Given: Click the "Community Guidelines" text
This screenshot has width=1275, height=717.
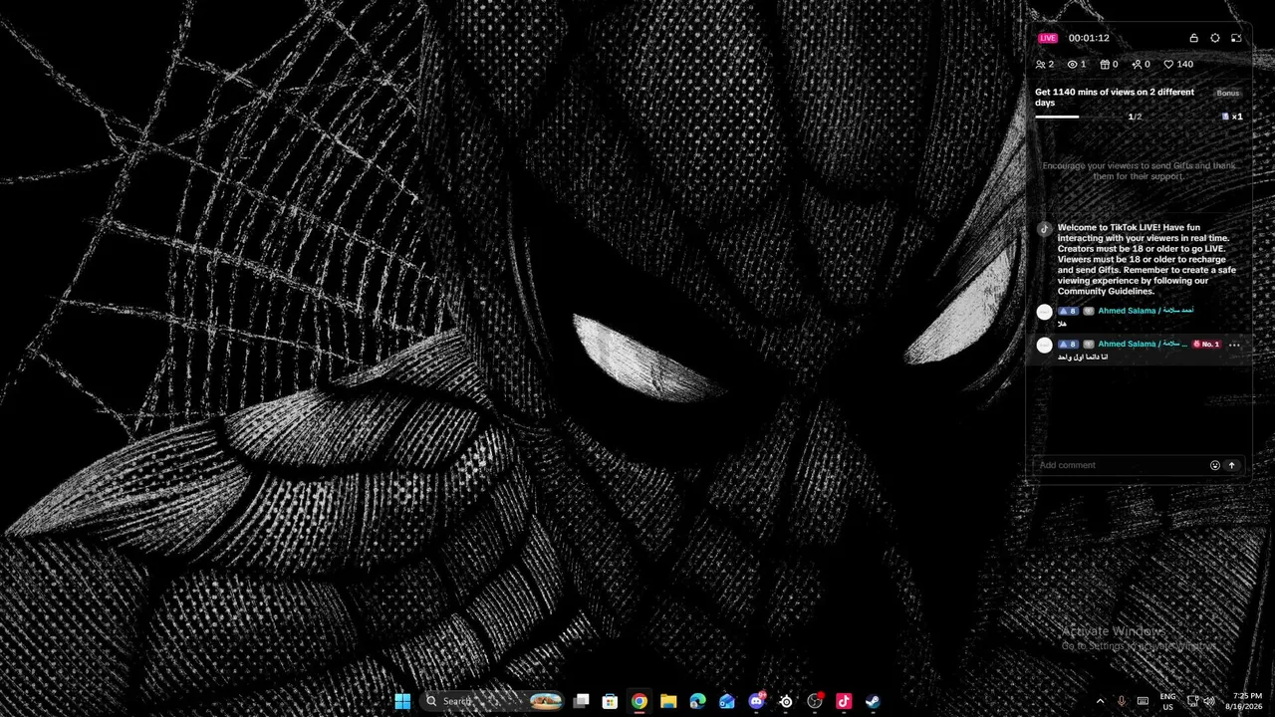Looking at the screenshot, I should [1106, 292].
